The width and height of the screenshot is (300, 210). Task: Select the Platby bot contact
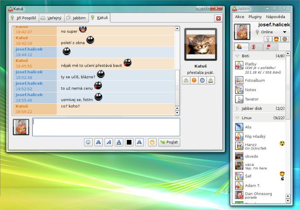point(259,68)
